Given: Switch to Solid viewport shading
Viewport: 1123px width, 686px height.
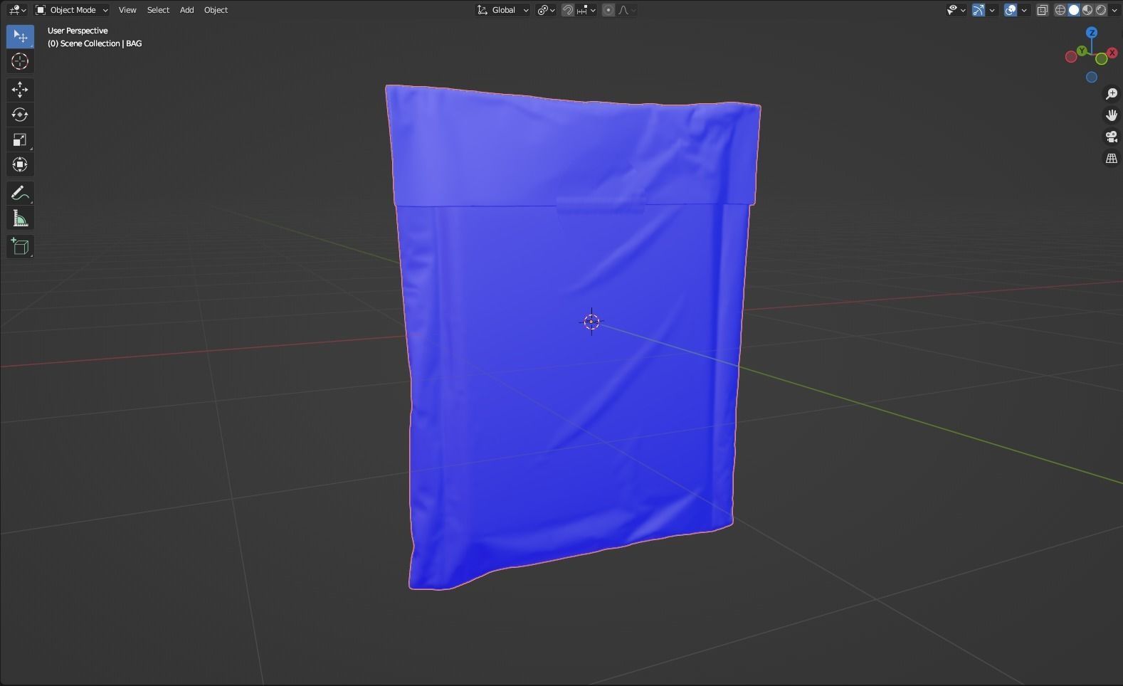Looking at the screenshot, I should coord(1074,10).
